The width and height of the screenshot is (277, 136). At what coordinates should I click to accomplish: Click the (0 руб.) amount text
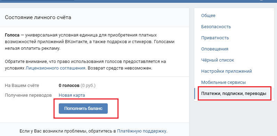(x=88, y=86)
